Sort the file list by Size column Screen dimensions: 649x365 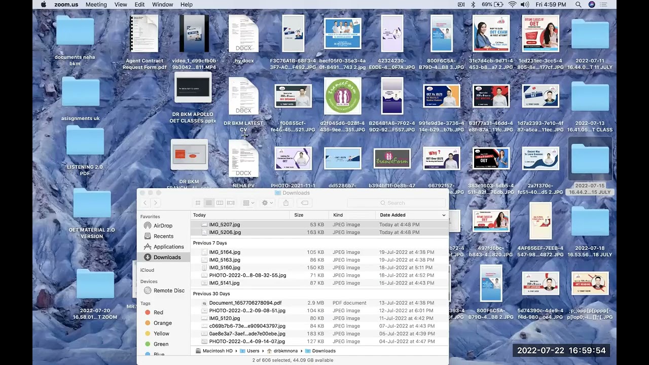pos(310,215)
